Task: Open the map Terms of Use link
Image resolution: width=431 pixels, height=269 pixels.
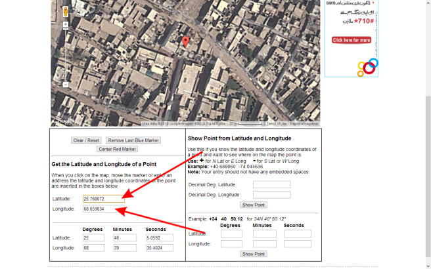Action: point(276,123)
